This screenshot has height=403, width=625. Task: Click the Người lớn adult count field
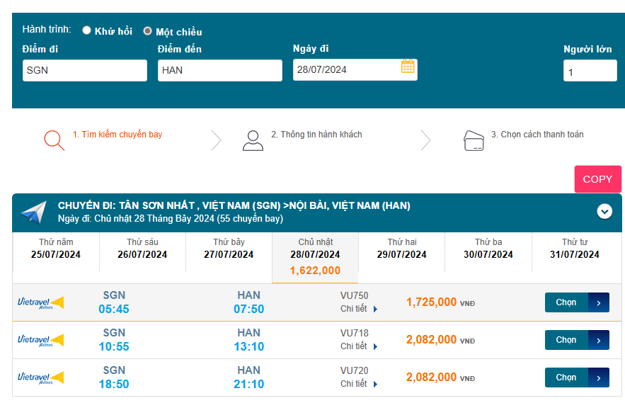click(x=590, y=71)
